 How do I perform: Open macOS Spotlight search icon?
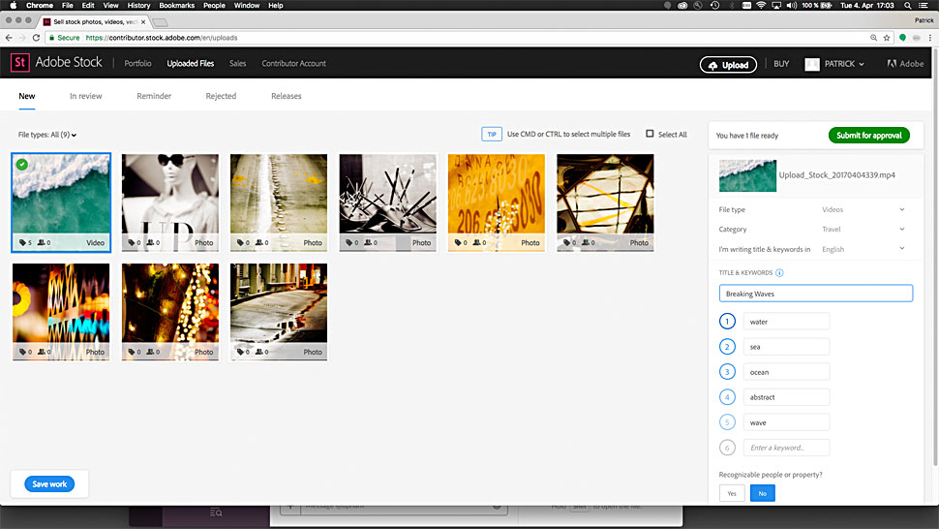click(908, 6)
